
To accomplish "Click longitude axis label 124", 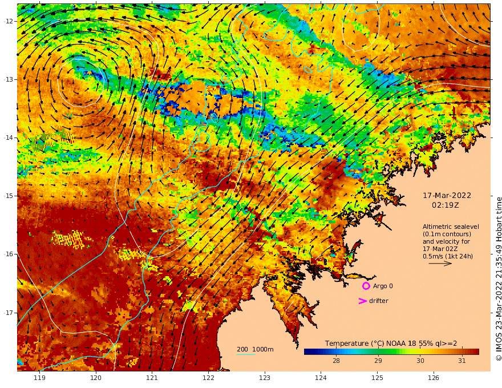I will [321, 378].
